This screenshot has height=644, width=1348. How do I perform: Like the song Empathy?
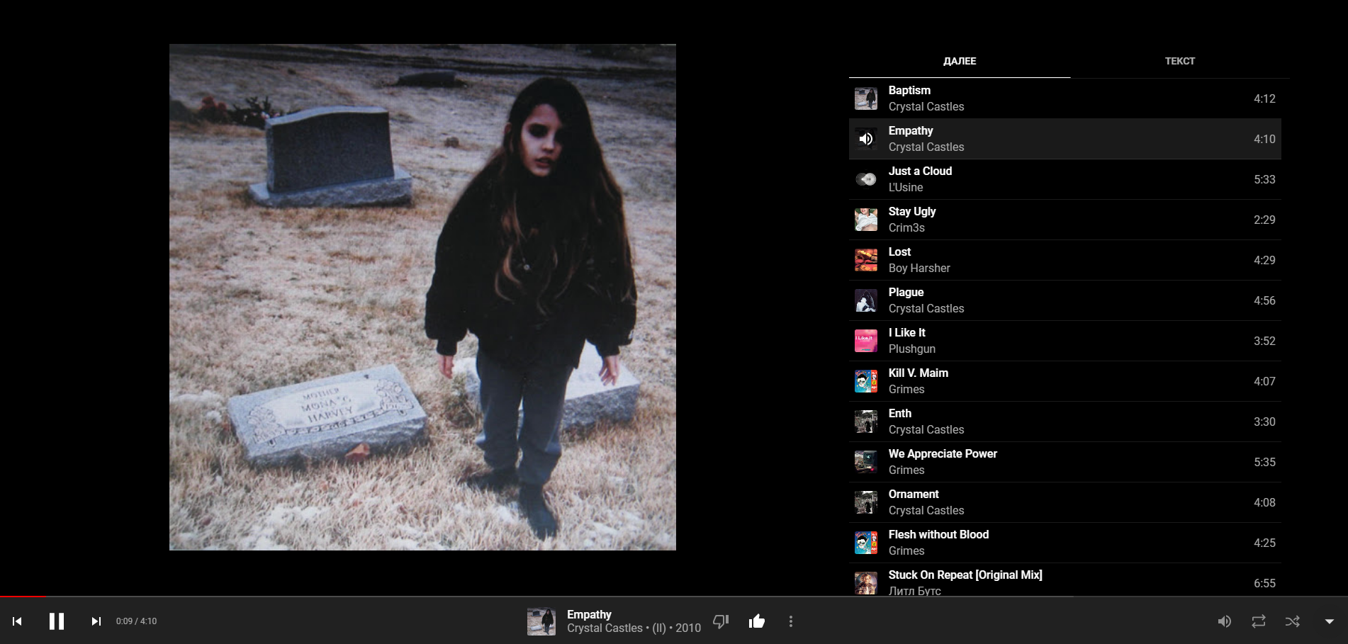[x=757, y=621]
